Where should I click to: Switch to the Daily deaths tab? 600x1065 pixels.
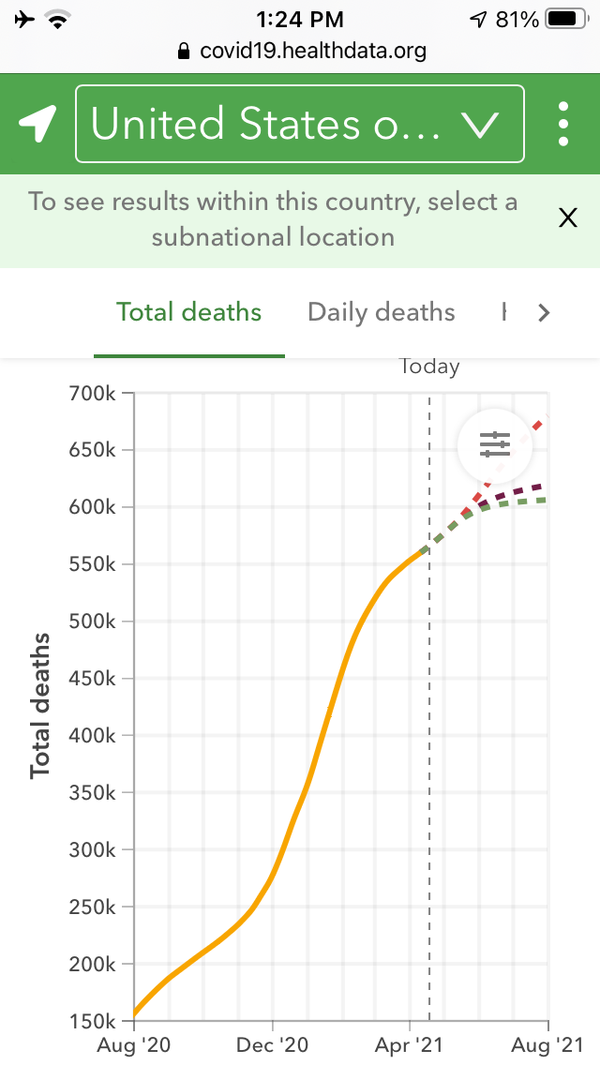pos(381,312)
